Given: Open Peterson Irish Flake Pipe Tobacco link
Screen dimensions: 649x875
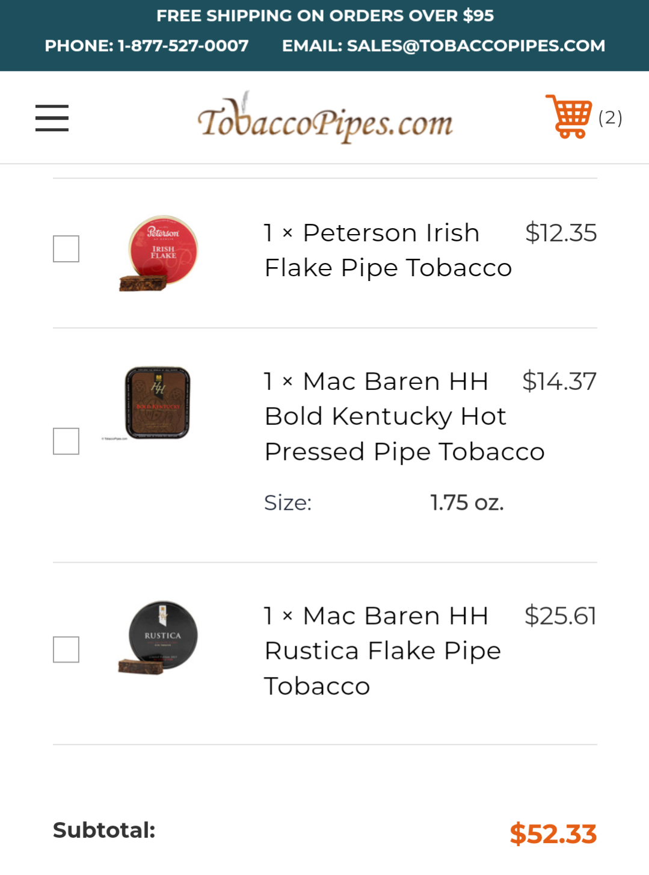Looking at the screenshot, I should point(387,250).
